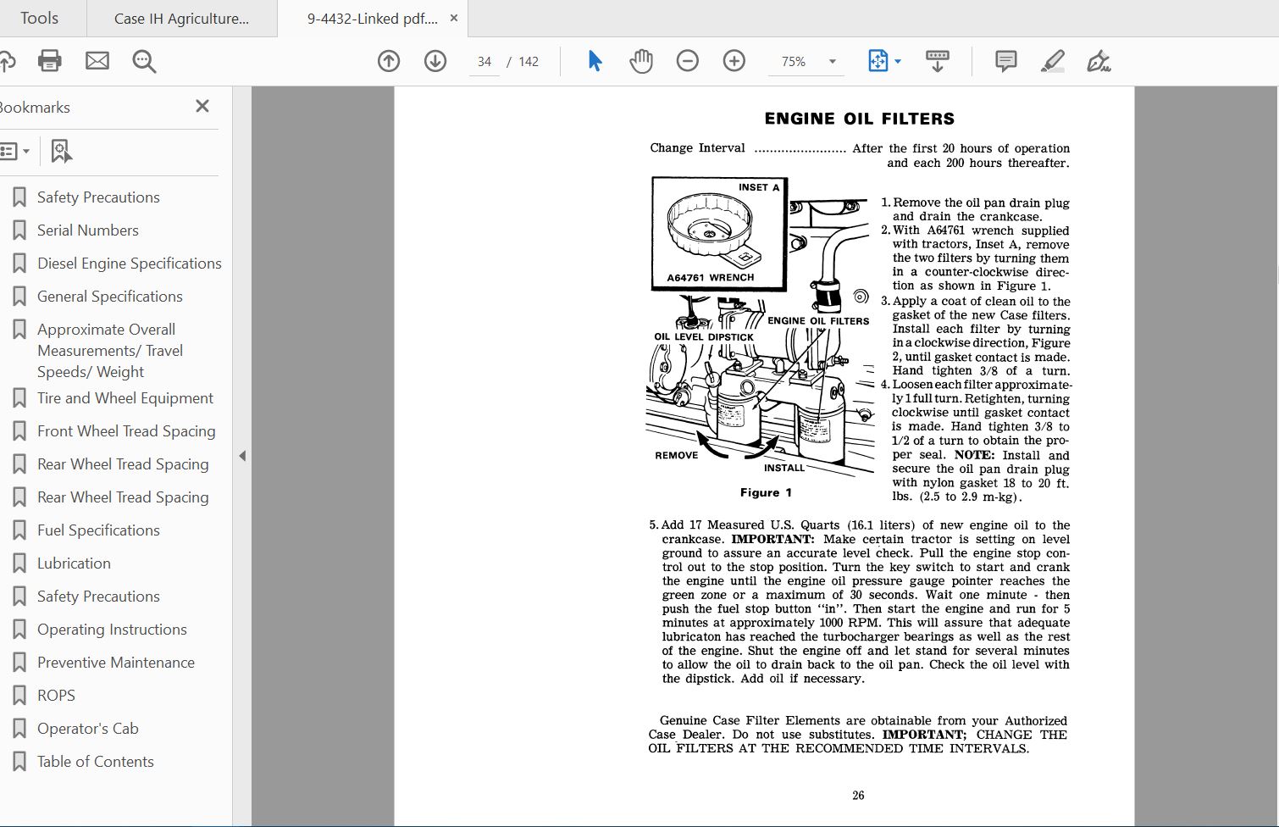Click the scrolling mode toolbar icon
The width and height of the screenshot is (1279, 827).
(938, 61)
